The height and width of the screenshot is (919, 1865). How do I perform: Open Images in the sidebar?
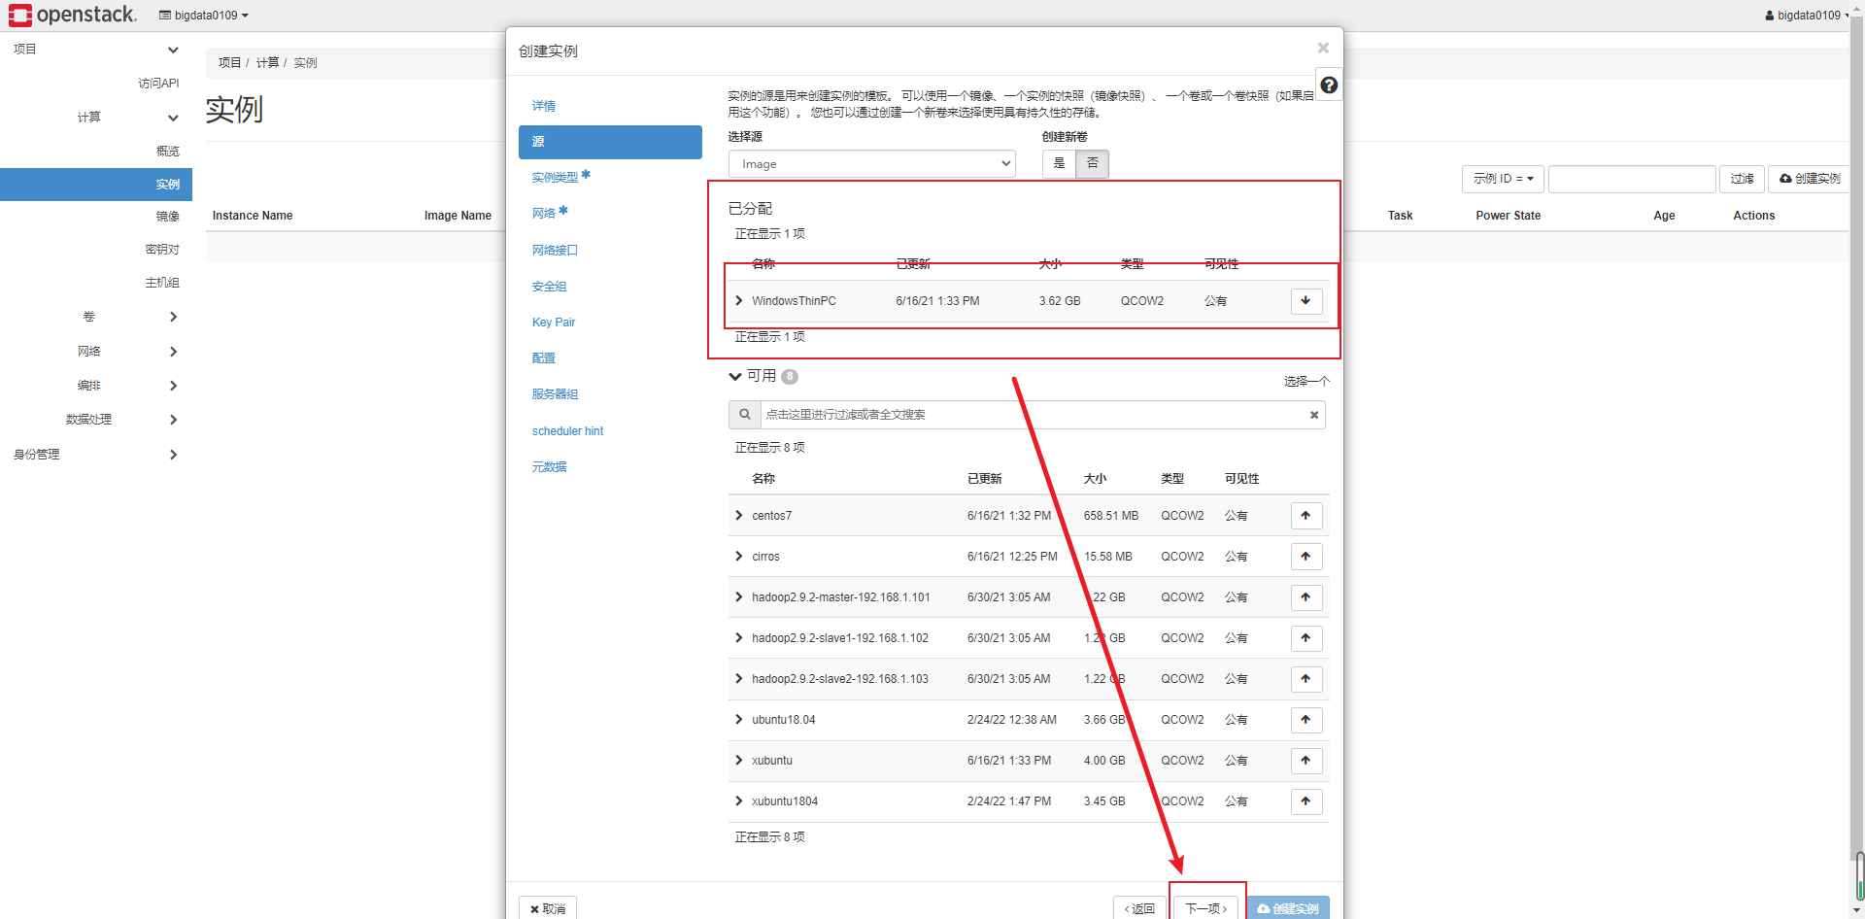(x=168, y=217)
